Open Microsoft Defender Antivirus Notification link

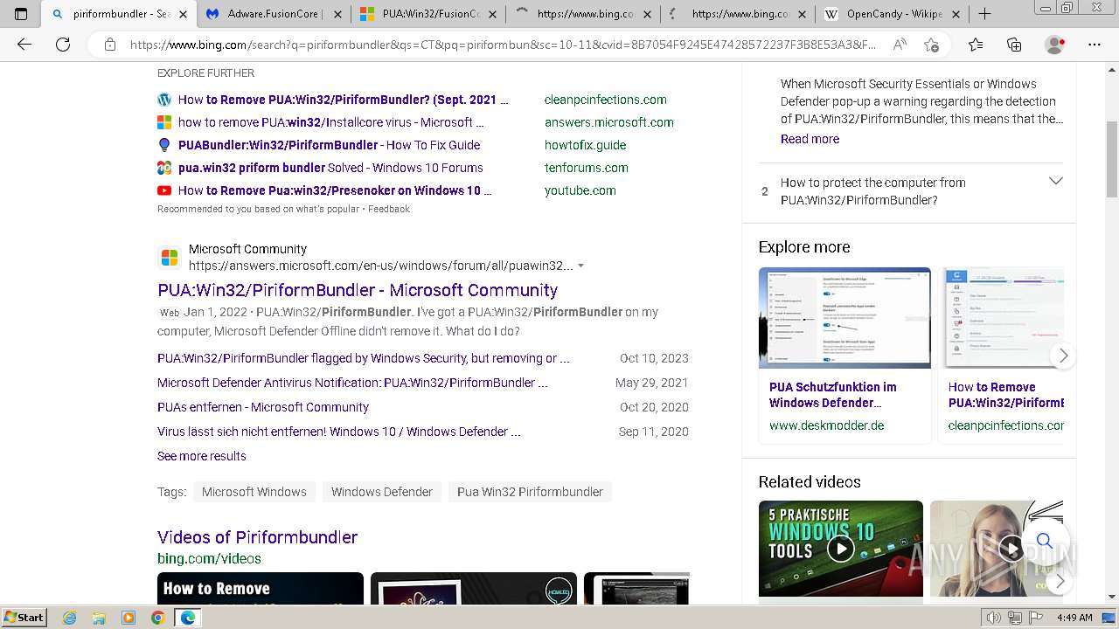tap(352, 383)
